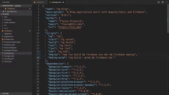Viewport: 169px width, 95px height.
Task: Click the "version" value "0.0.1"
Action: (65, 15)
